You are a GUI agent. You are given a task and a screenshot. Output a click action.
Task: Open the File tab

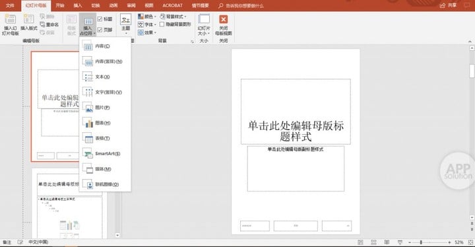(x=10, y=5)
